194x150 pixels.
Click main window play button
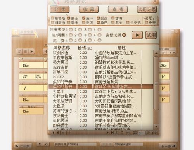click(31, 52)
